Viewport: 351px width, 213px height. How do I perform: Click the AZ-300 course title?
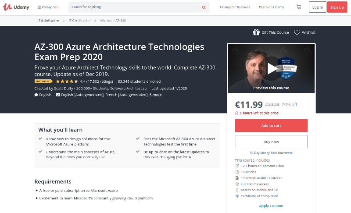point(119,52)
